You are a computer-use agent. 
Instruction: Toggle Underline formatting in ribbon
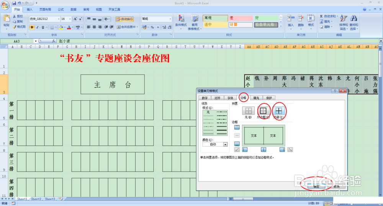(43, 27)
